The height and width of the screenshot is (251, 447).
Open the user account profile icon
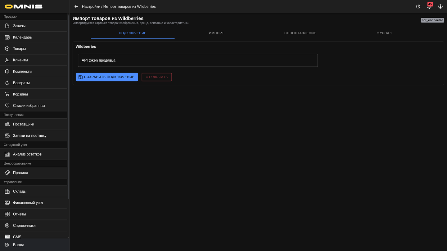coord(440,7)
